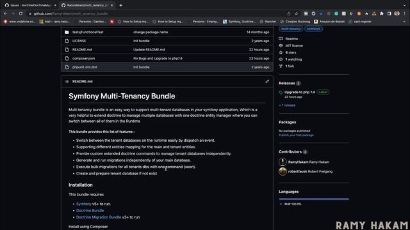The width and height of the screenshot is (410, 230).
Task: Open the 'Upgrade to php 7.4' release
Action: (x=300, y=92)
